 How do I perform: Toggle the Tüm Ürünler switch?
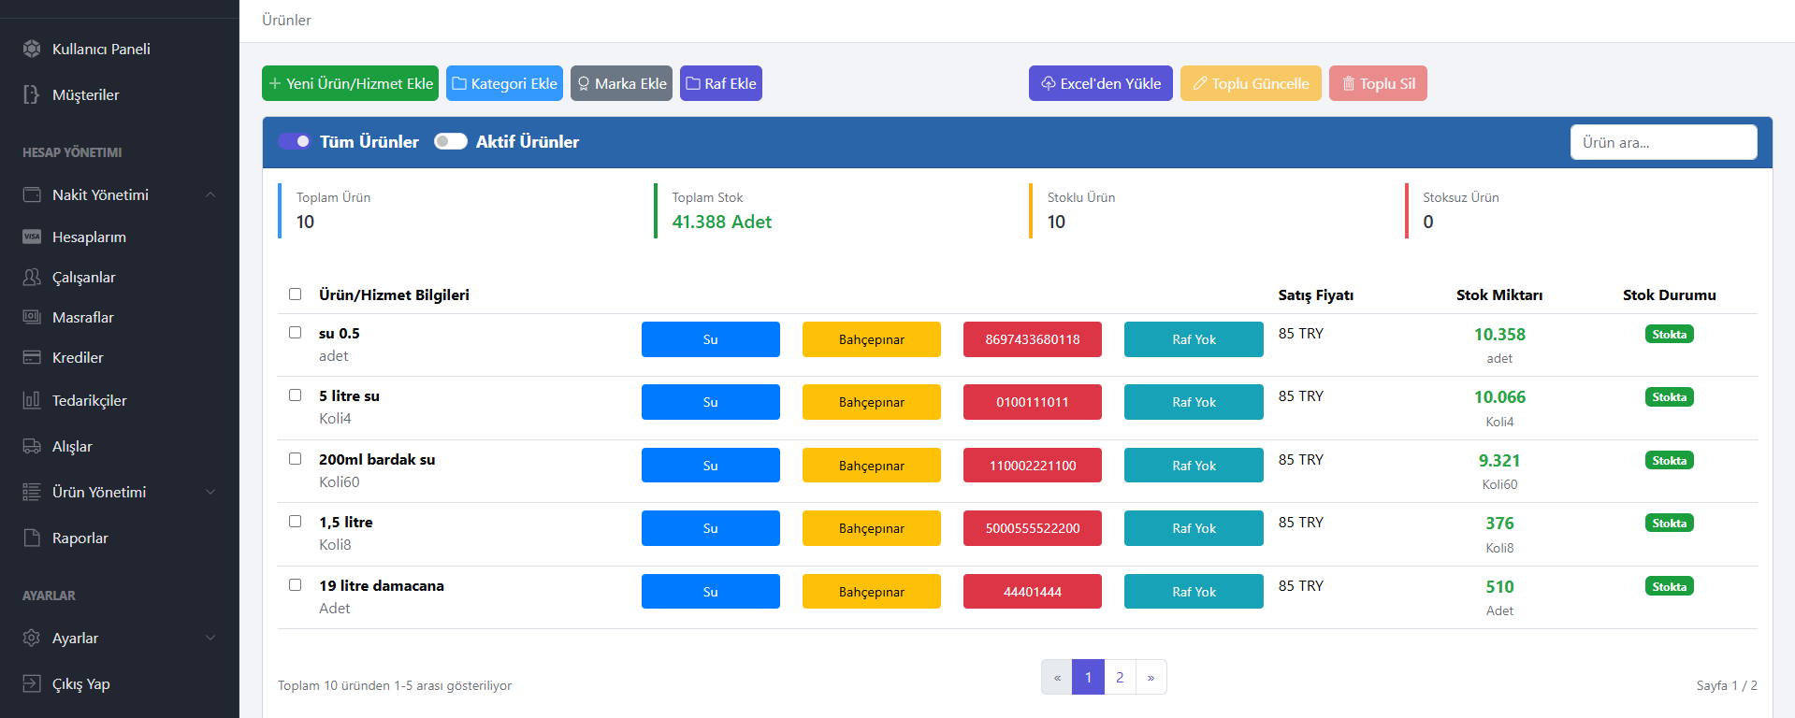[295, 141]
